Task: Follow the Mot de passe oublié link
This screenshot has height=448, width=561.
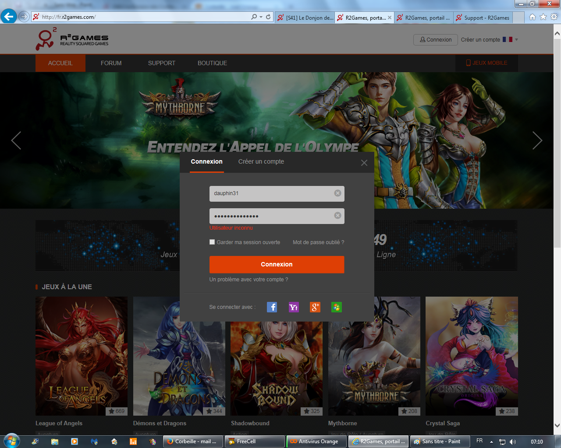Action: coord(318,242)
